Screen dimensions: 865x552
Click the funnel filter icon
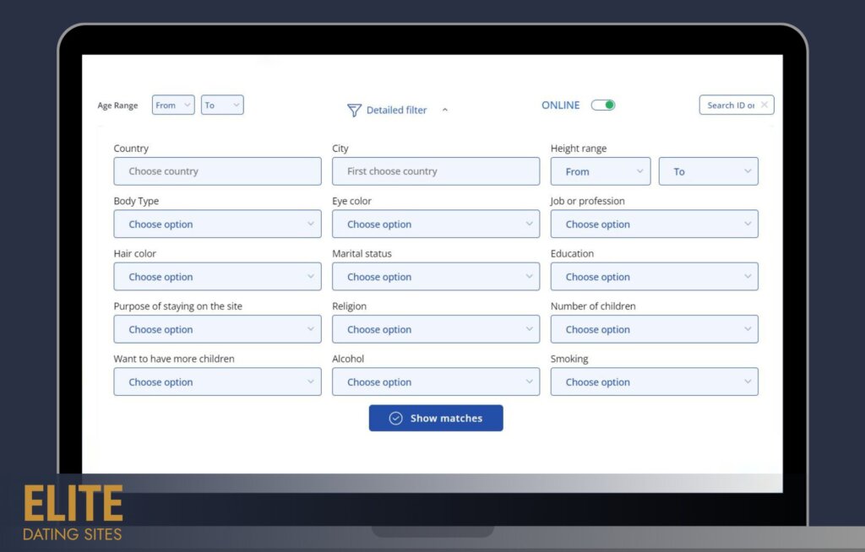(x=354, y=110)
